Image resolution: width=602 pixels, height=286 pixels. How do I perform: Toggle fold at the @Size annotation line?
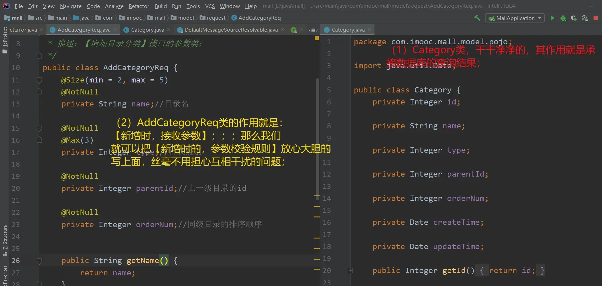[x=39, y=80]
